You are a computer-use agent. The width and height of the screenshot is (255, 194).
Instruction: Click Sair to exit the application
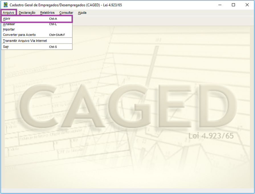pos(37,47)
